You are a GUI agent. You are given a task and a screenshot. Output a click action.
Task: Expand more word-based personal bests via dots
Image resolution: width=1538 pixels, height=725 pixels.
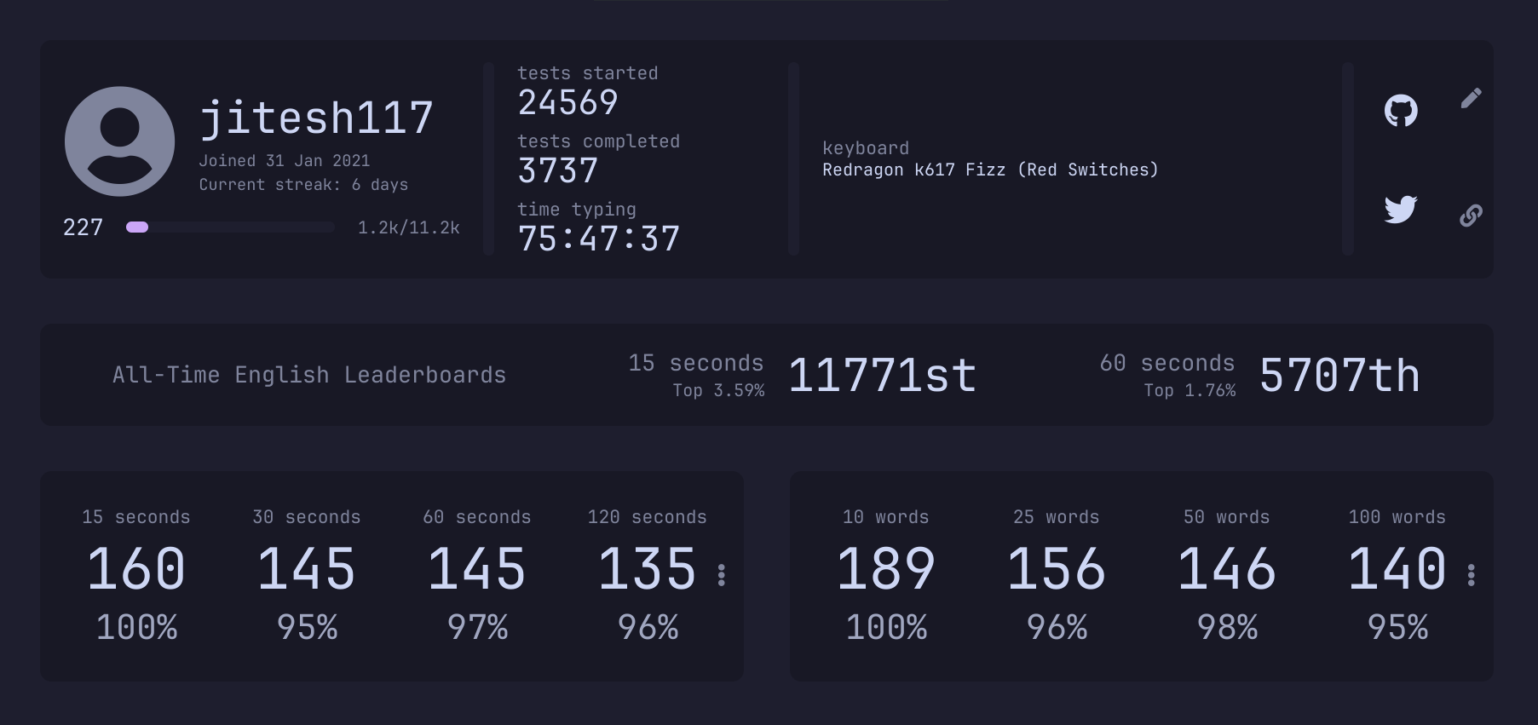1472,575
